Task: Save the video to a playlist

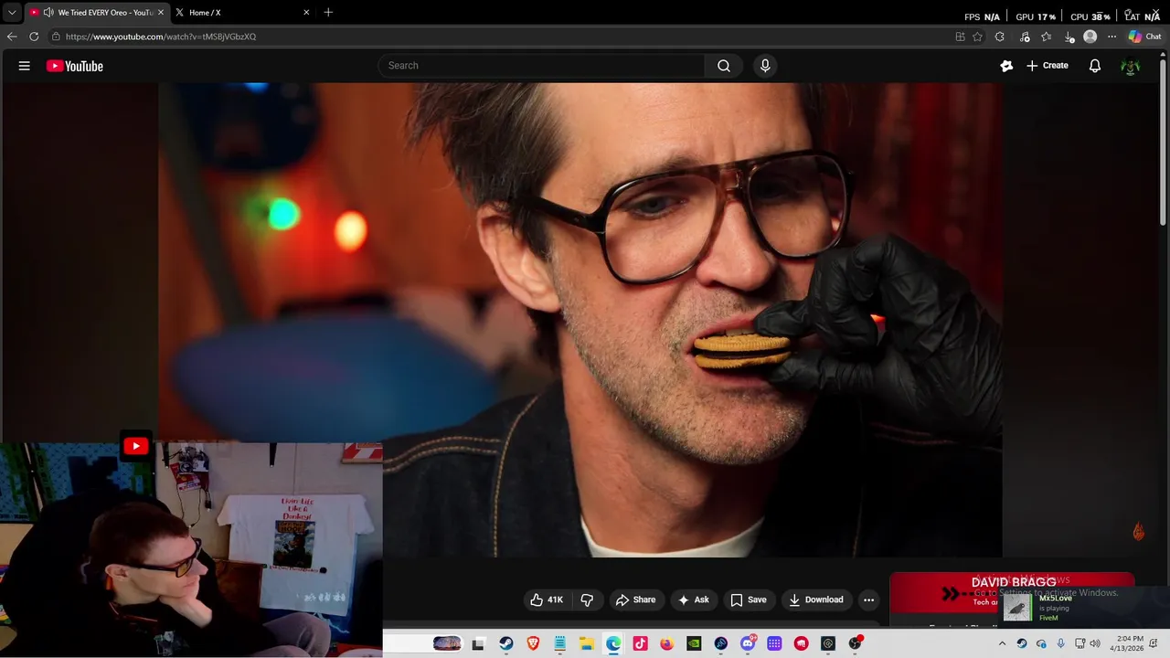Action: [x=748, y=600]
